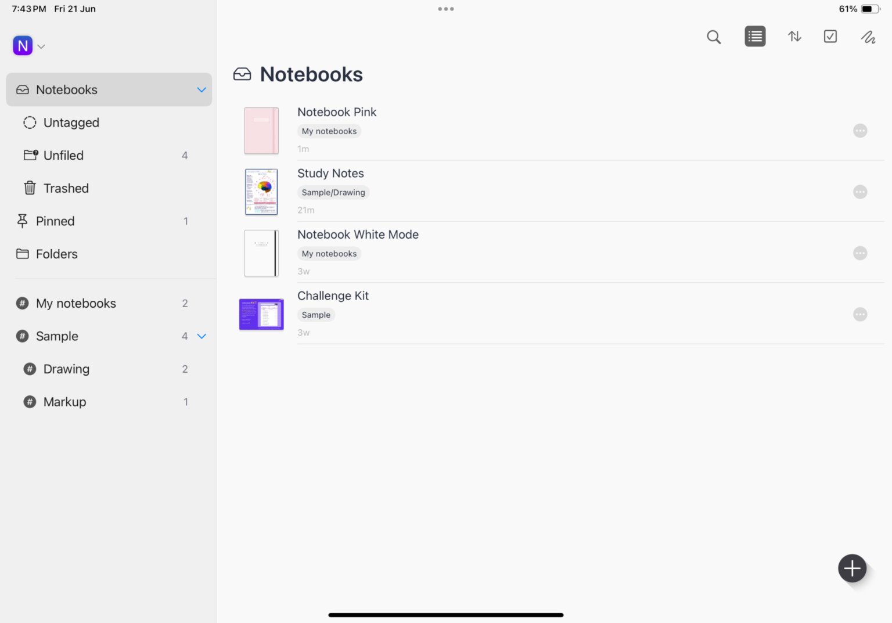This screenshot has width=892, height=623.
Task: Select the Untagged category
Action: [71, 123]
